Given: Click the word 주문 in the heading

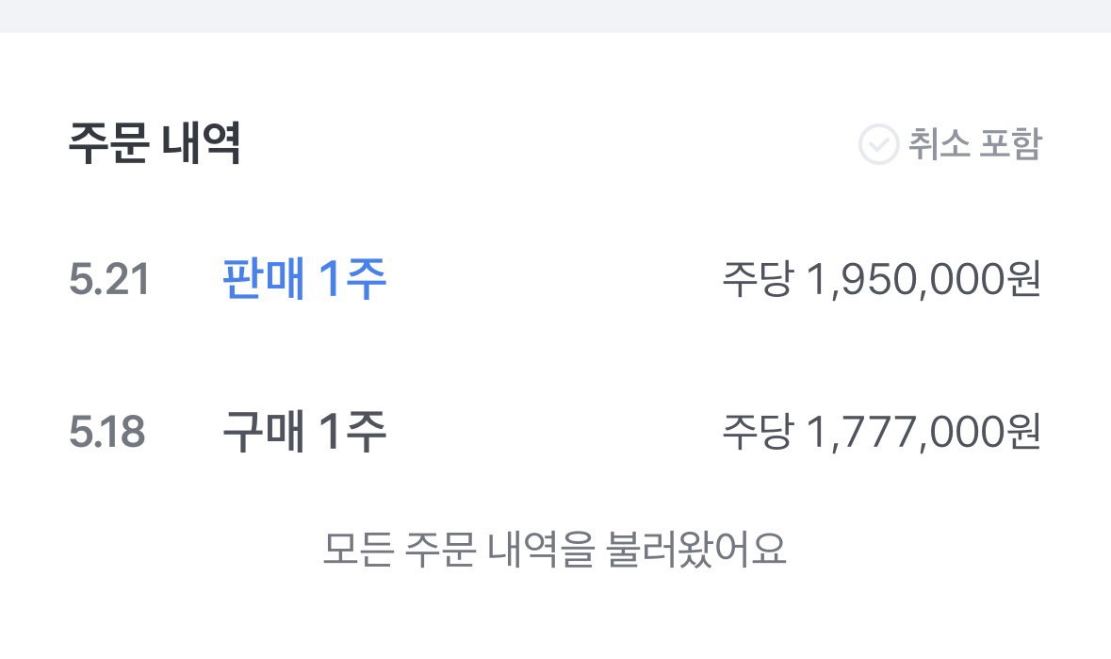Looking at the screenshot, I should 108,143.
